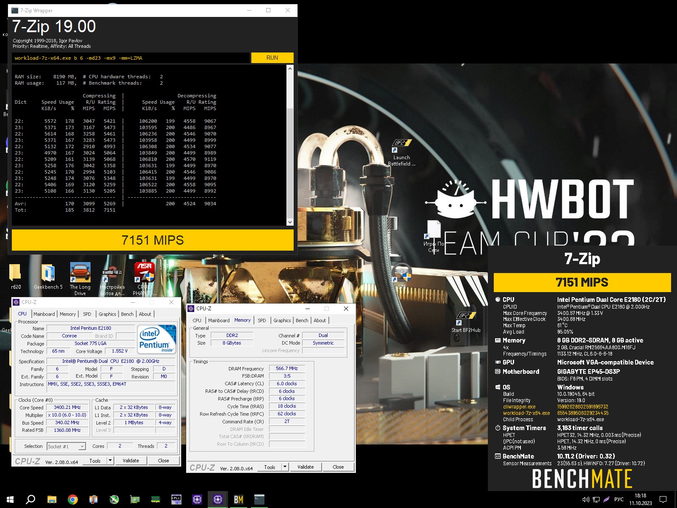Screen dimensions: 677x508
Task: Switch the РУС input language indicator
Action: pyautogui.click(x=619, y=500)
